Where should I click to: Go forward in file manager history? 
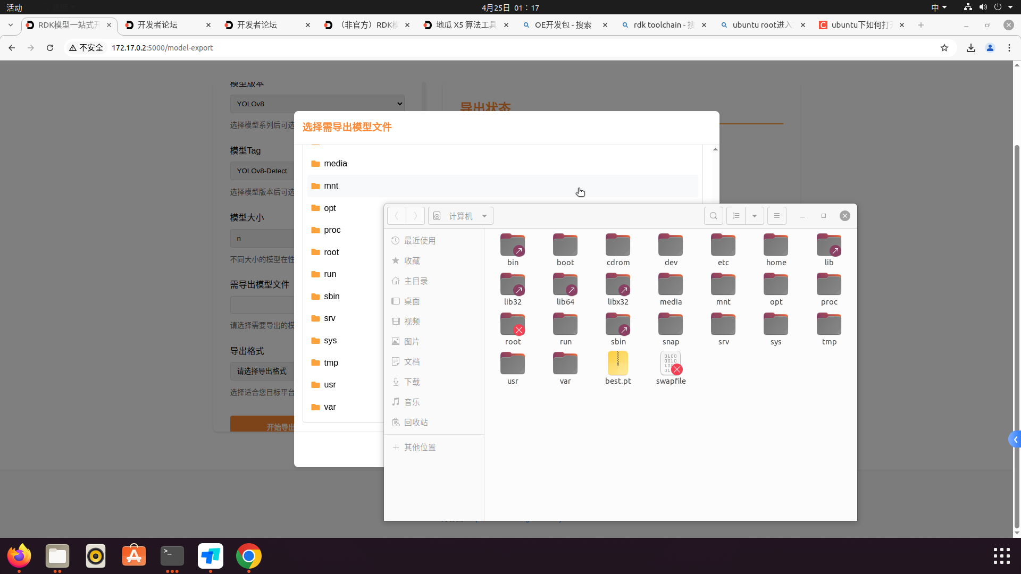(415, 216)
